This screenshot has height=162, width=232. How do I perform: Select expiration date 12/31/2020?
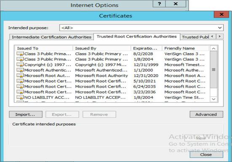pyautogui.click(x=146, y=76)
